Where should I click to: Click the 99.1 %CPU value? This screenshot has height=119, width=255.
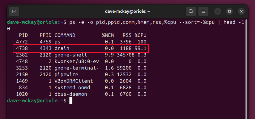pos(140,48)
